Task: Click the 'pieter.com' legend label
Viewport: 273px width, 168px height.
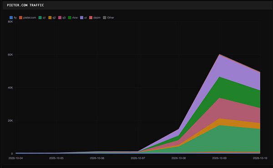Action: [30, 18]
